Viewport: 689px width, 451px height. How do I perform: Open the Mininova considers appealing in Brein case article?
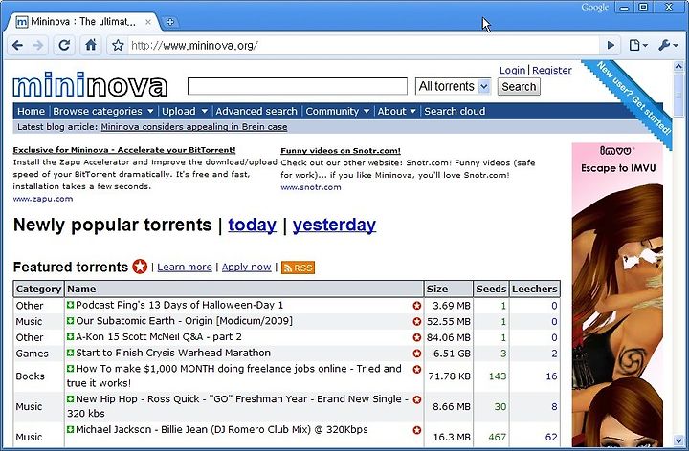(x=193, y=127)
